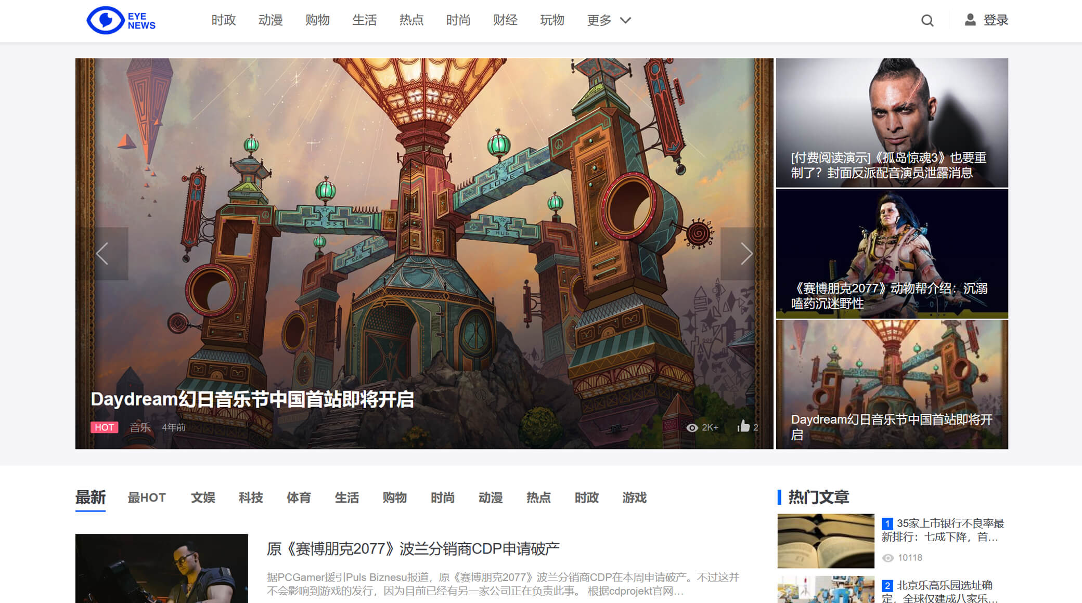1082x603 pixels.
Task: Open the 赛博朋克2077 动物帮介绍 side card
Action: (892, 254)
